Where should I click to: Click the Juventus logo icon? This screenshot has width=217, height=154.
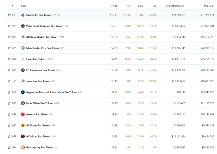[x=23, y=81]
